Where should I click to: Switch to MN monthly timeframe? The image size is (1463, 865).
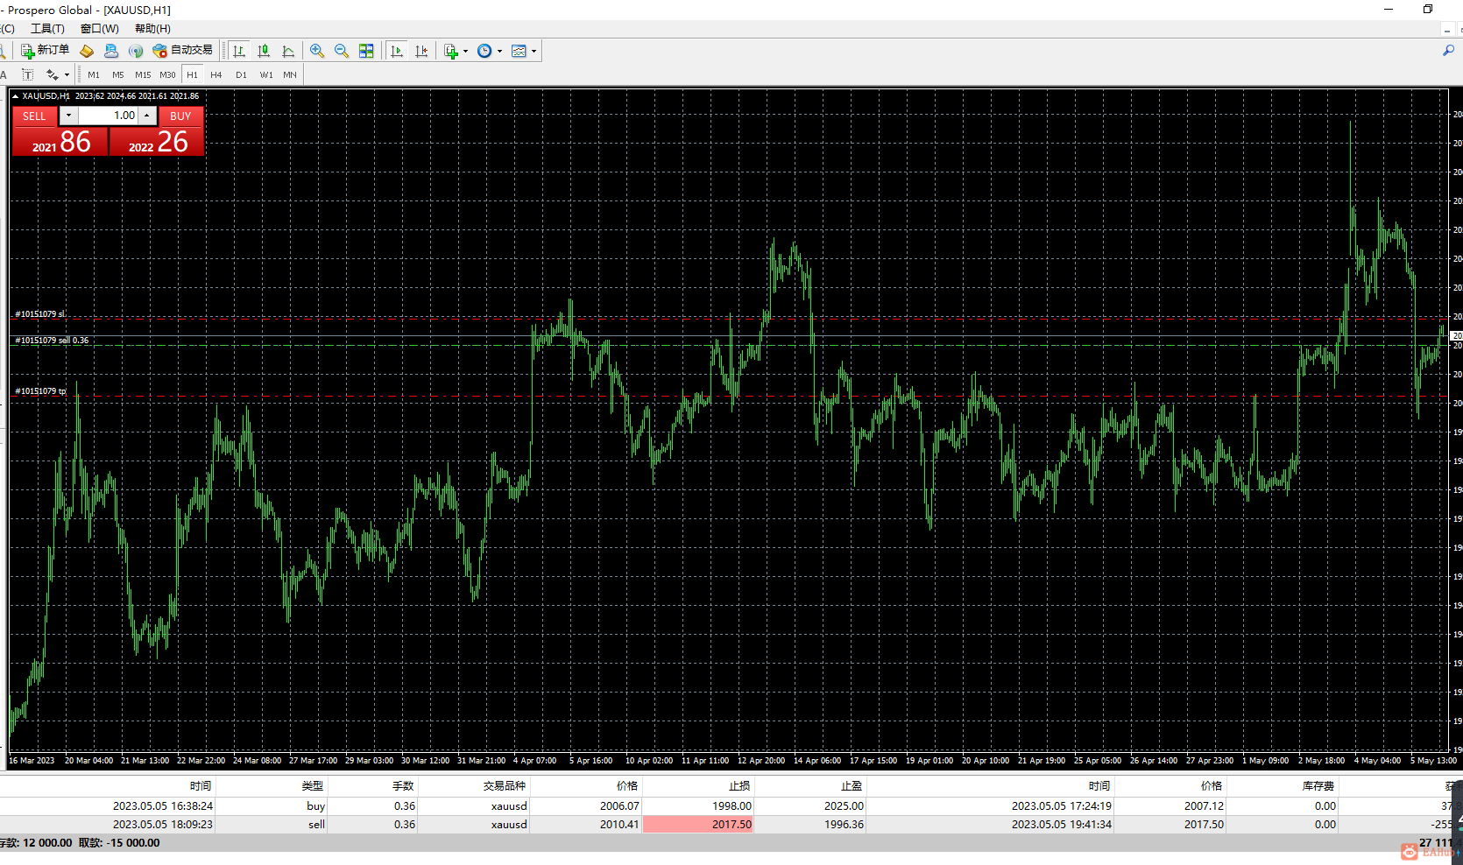coord(290,74)
